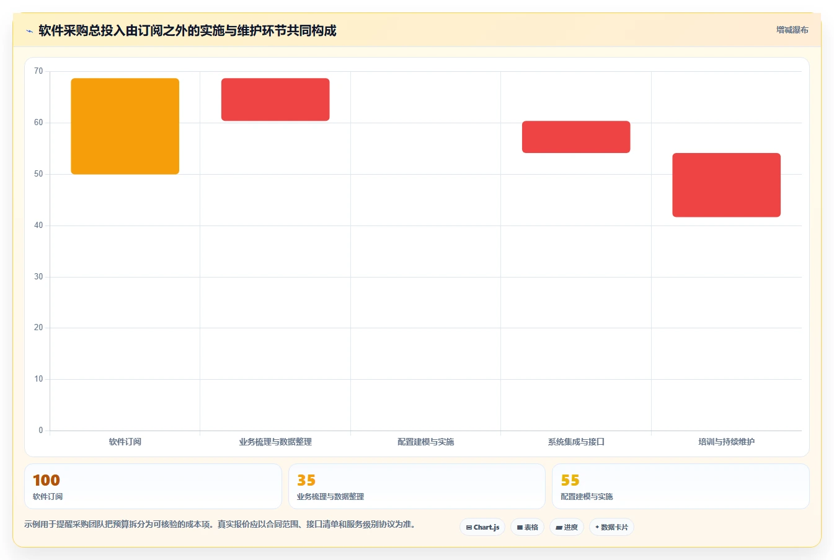Click the y-axis value 70
Screen dimensions: 834x560
coord(38,71)
